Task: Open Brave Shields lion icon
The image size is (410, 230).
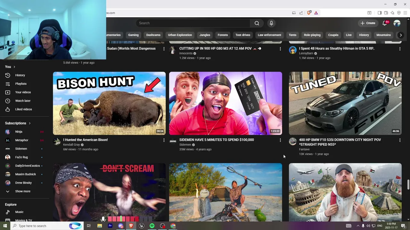Action: [309, 13]
